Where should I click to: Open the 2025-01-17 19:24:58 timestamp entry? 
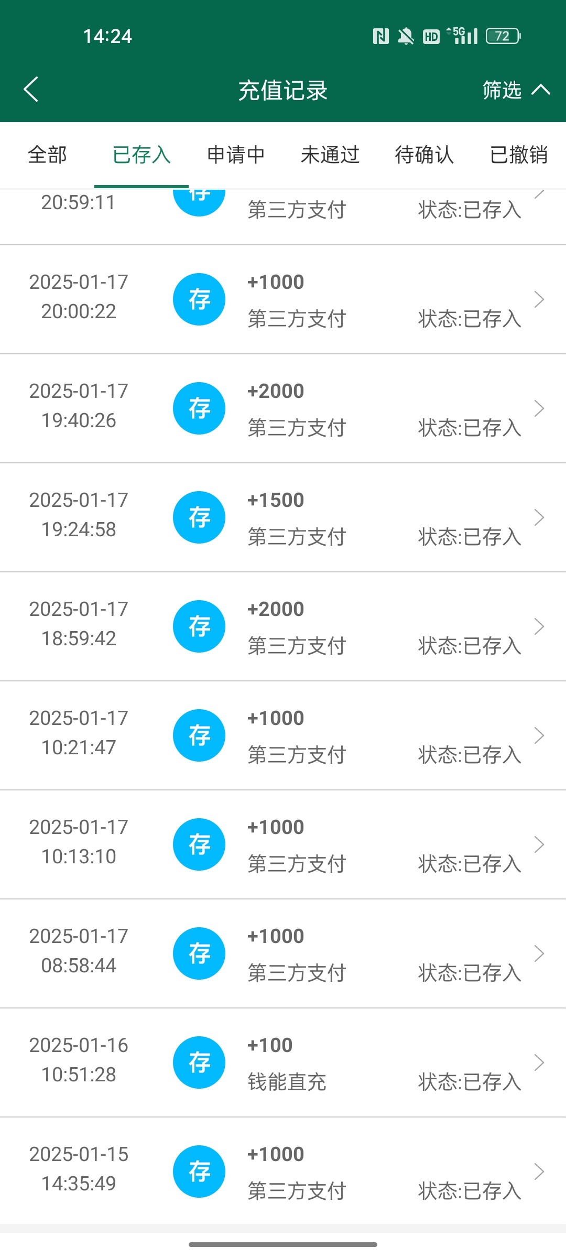point(79,515)
